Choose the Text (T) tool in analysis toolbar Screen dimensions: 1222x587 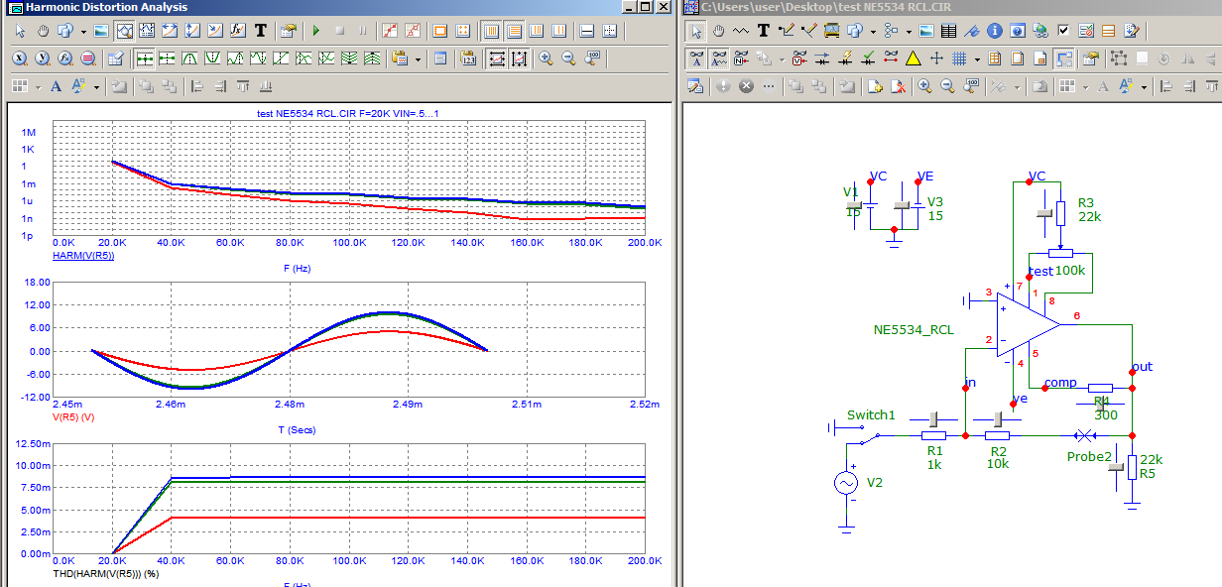click(x=261, y=30)
